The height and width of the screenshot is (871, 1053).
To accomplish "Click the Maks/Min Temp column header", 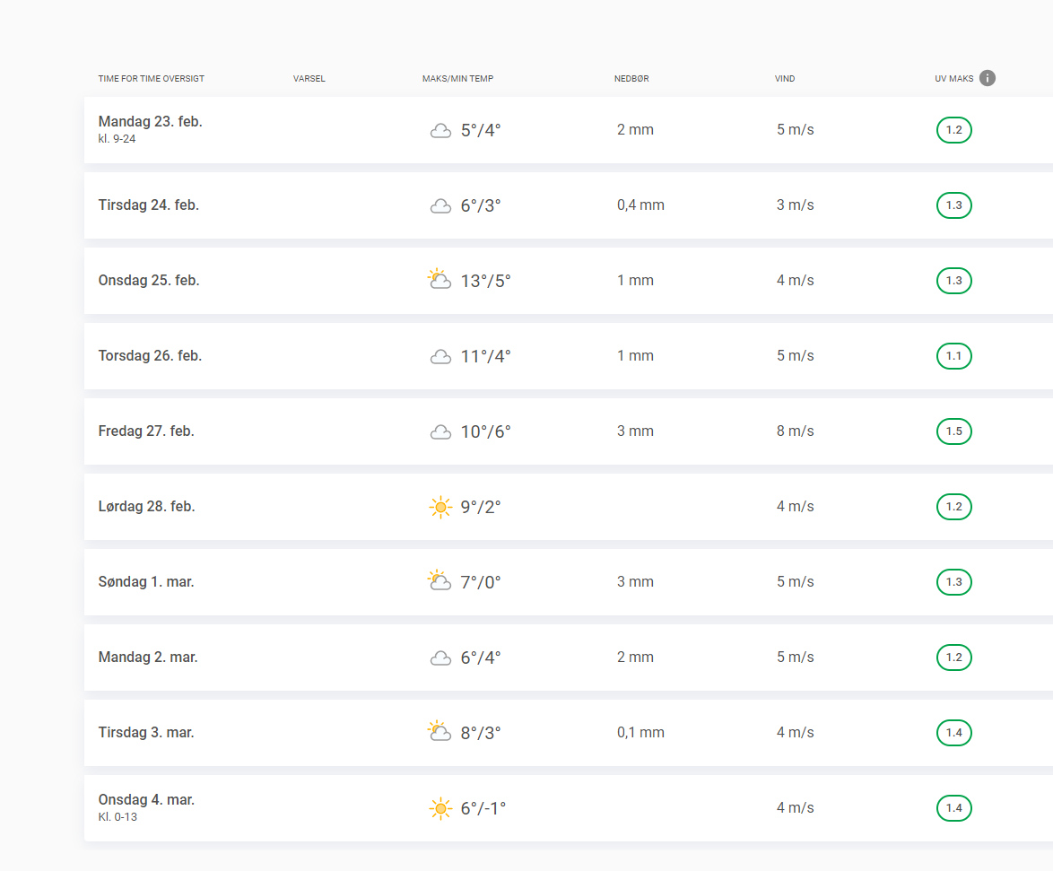I will [x=457, y=79].
